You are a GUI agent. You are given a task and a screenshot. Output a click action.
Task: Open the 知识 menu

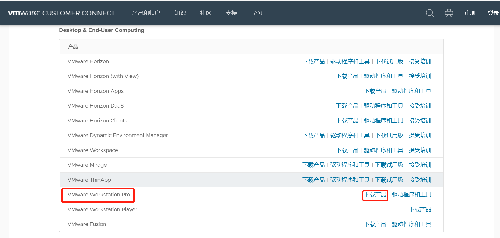point(180,13)
